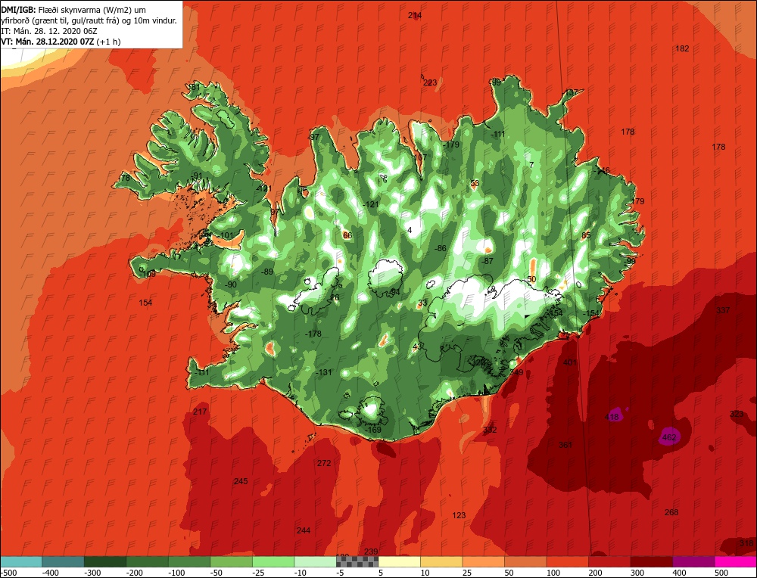
Task: Click the value '332' on the map
Action: point(490,430)
